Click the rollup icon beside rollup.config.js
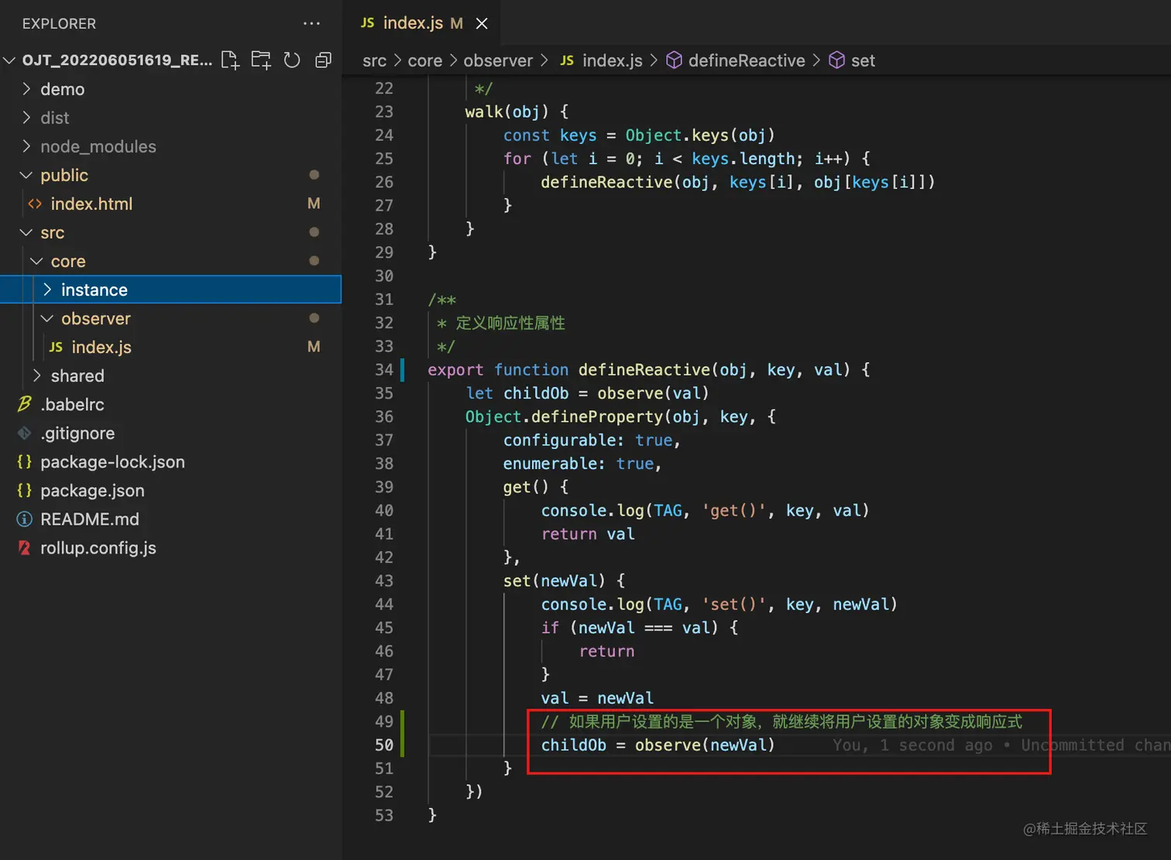1171x860 pixels. (x=25, y=547)
